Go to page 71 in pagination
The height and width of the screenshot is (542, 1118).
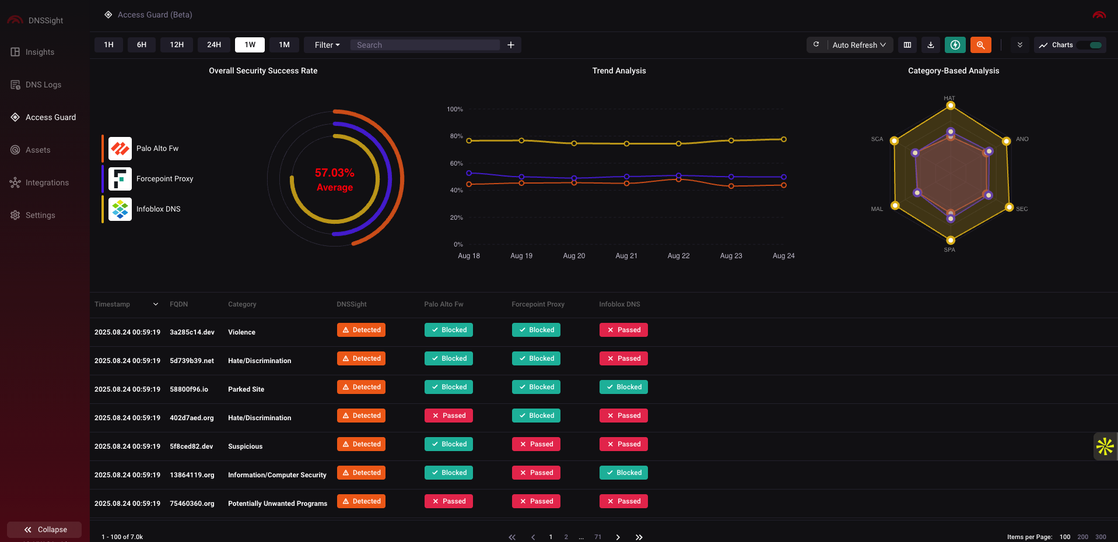pos(597,537)
